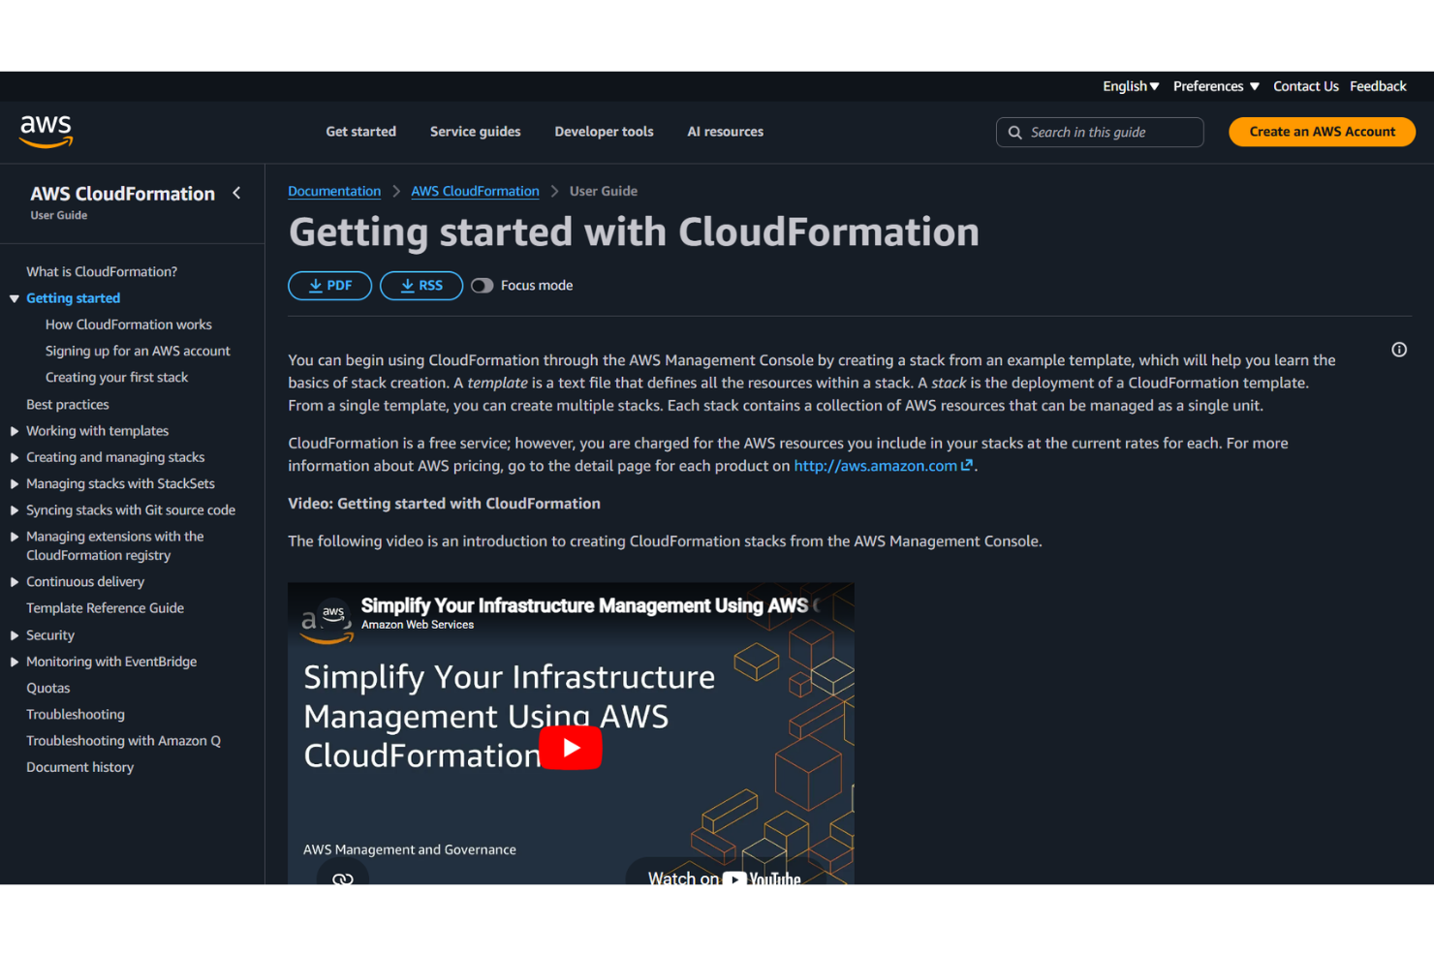Open the Preferences dropdown
This screenshot has height=956, width=1434.
click(x=1216, y=86)
